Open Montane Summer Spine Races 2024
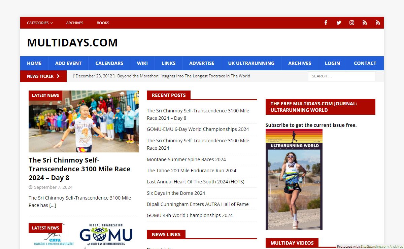Viewport: 404px width, 249px height. coord(186,159)
